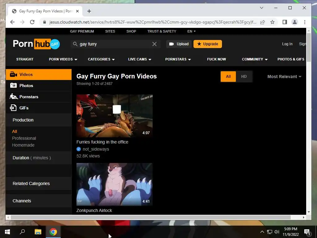Go back with the browser back arrow
The image size is (317, 238).
[12, 22]
